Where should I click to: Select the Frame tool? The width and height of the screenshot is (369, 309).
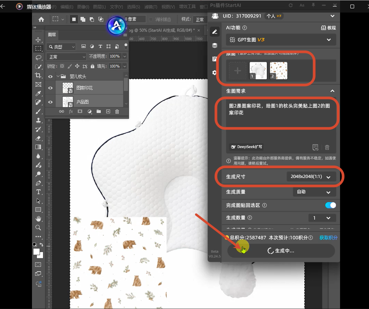38,84
